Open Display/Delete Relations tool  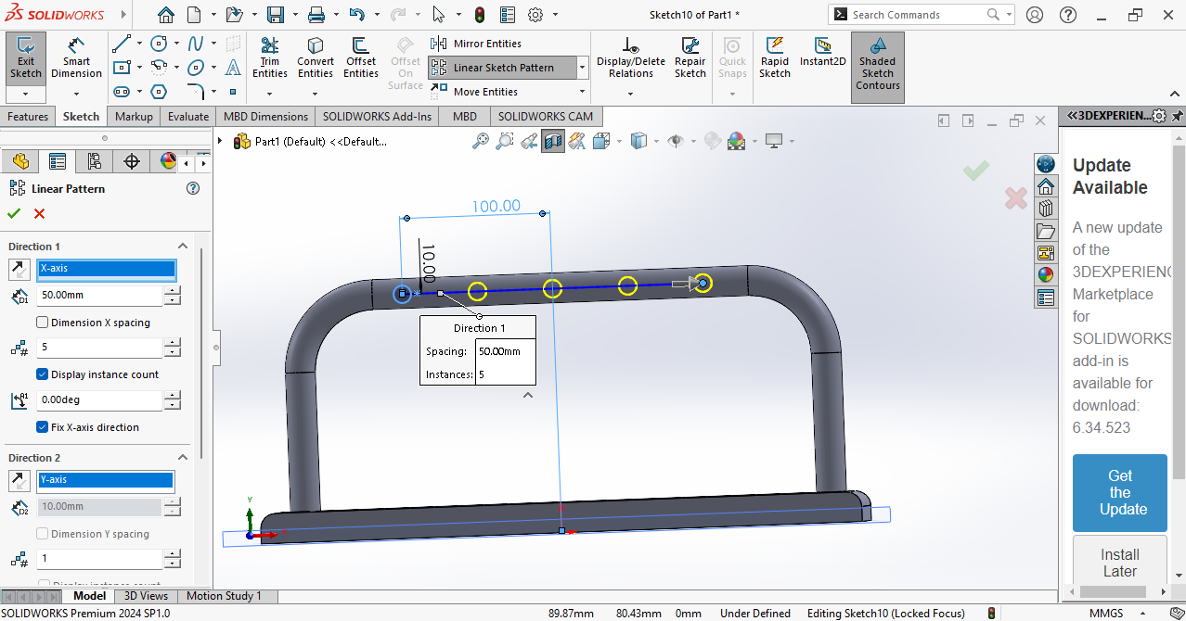631,57
